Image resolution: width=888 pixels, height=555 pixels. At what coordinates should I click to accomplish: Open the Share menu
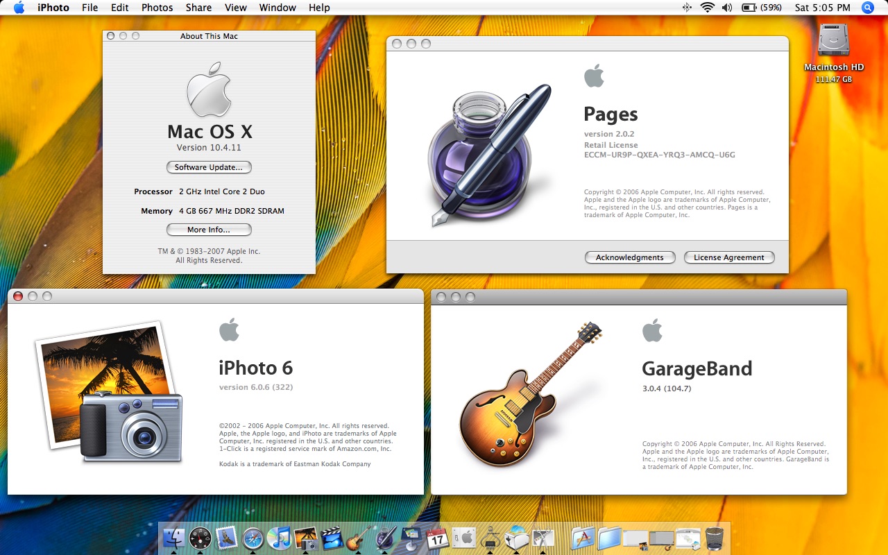point(198,8)
